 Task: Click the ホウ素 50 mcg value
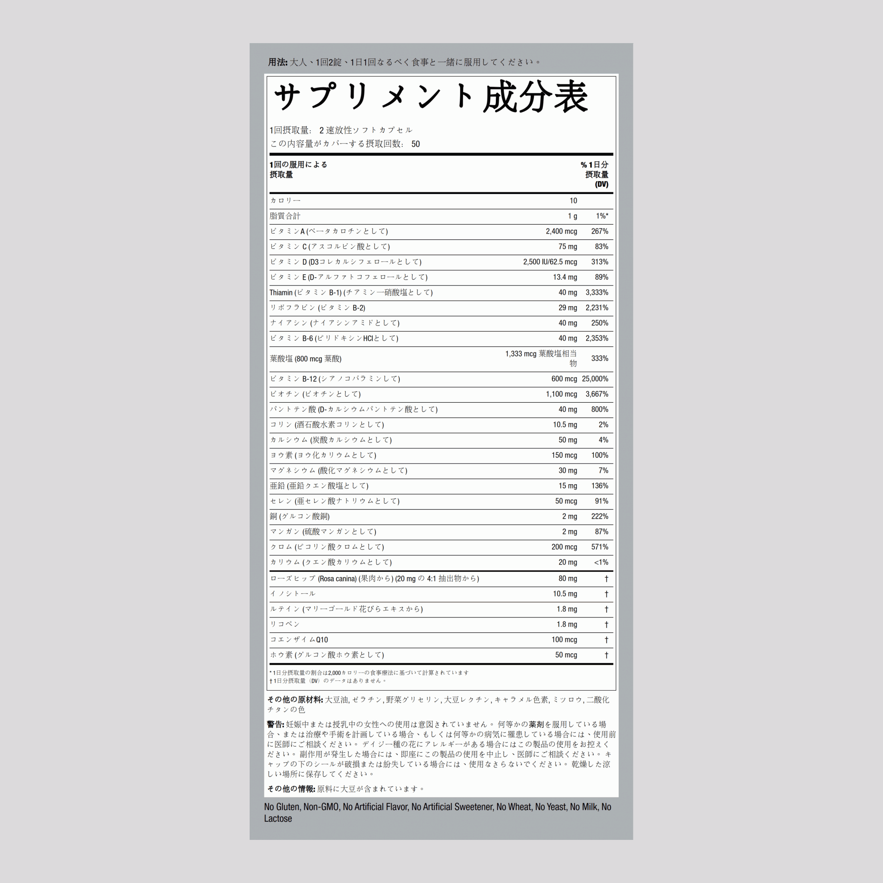(x=566, y=655)
